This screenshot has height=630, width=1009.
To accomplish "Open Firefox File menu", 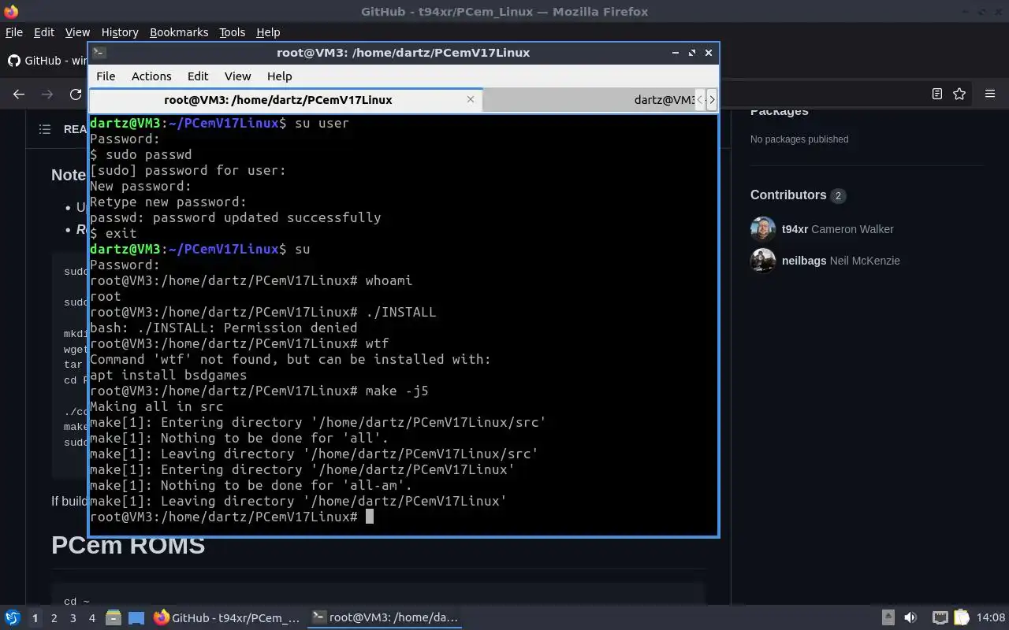I will (14, 32).
